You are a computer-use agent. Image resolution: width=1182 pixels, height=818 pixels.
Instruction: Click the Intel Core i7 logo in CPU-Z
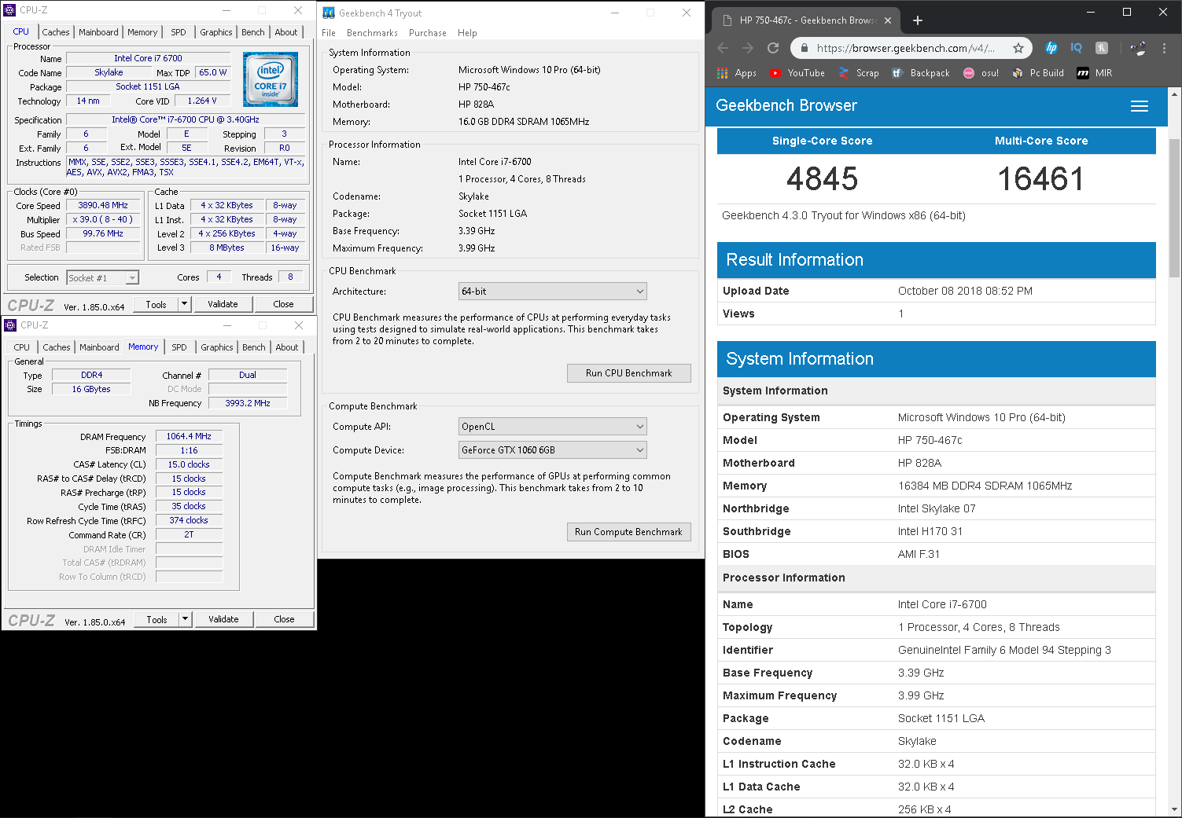(x=271, y=79)
